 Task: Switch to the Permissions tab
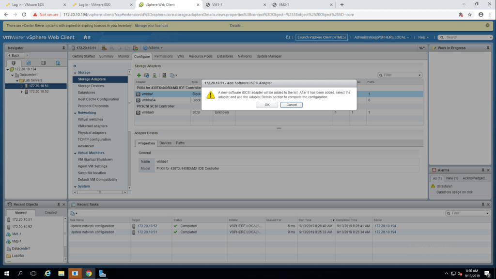(164, 57)
